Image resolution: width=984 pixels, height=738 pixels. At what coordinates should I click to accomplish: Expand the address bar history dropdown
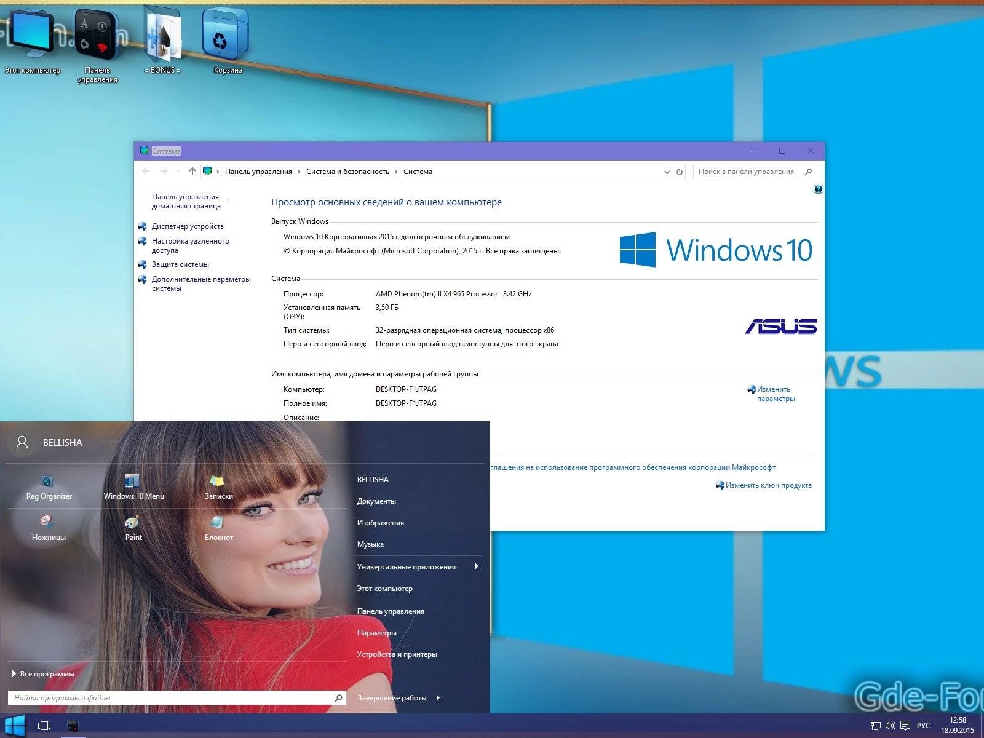coord(667,172)
